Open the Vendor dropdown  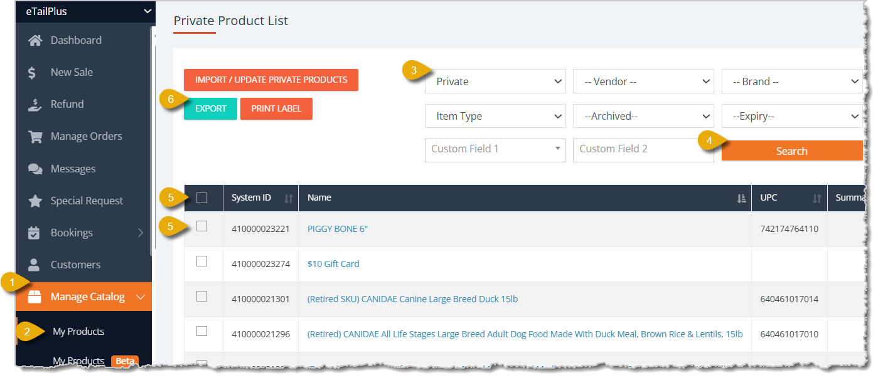coord(643,81)
